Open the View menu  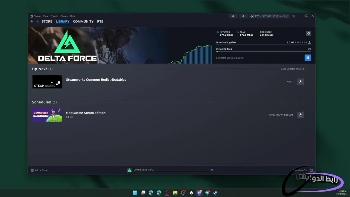45,16
